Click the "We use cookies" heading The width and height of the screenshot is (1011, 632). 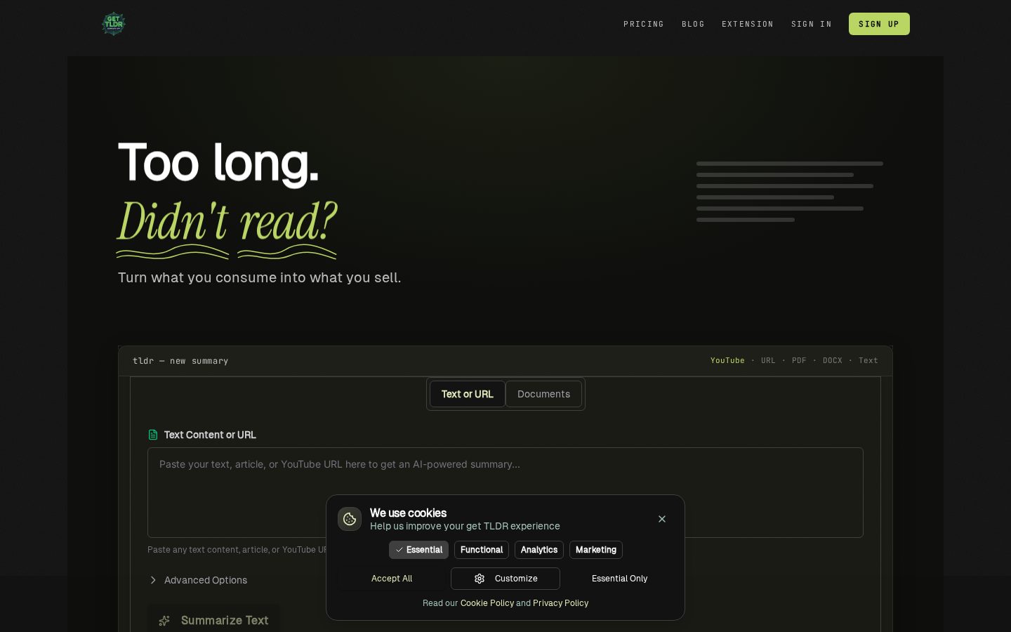click(408, 513)
